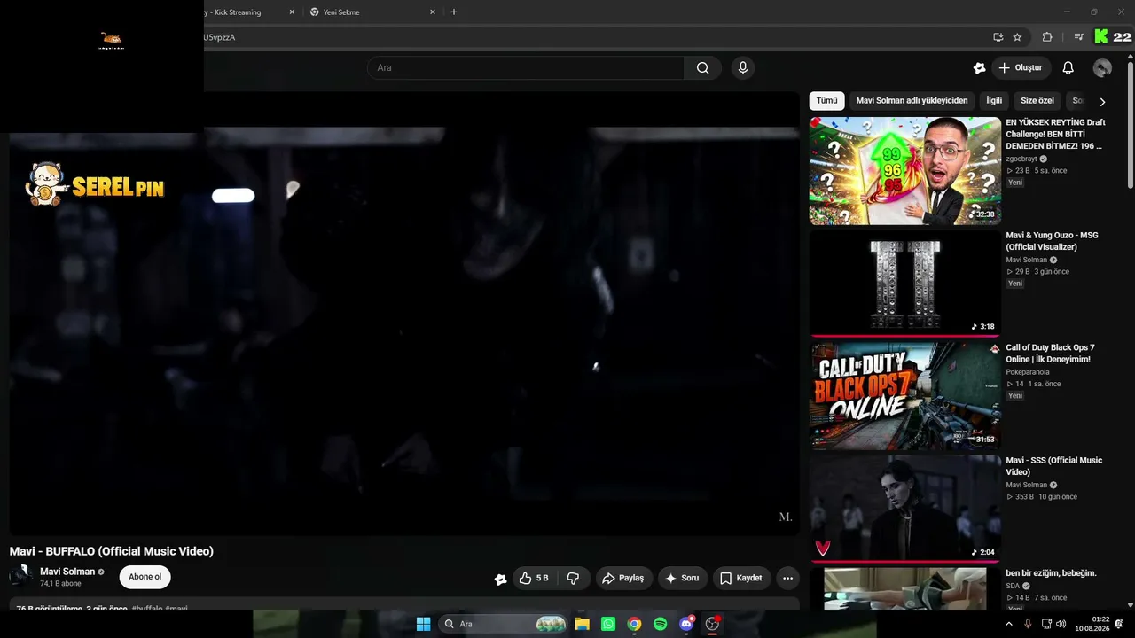The width and height of the screenshot is (1135, 638).
Task: Open OBS Studio from the taskbar
Action: (x=712, y=624)
